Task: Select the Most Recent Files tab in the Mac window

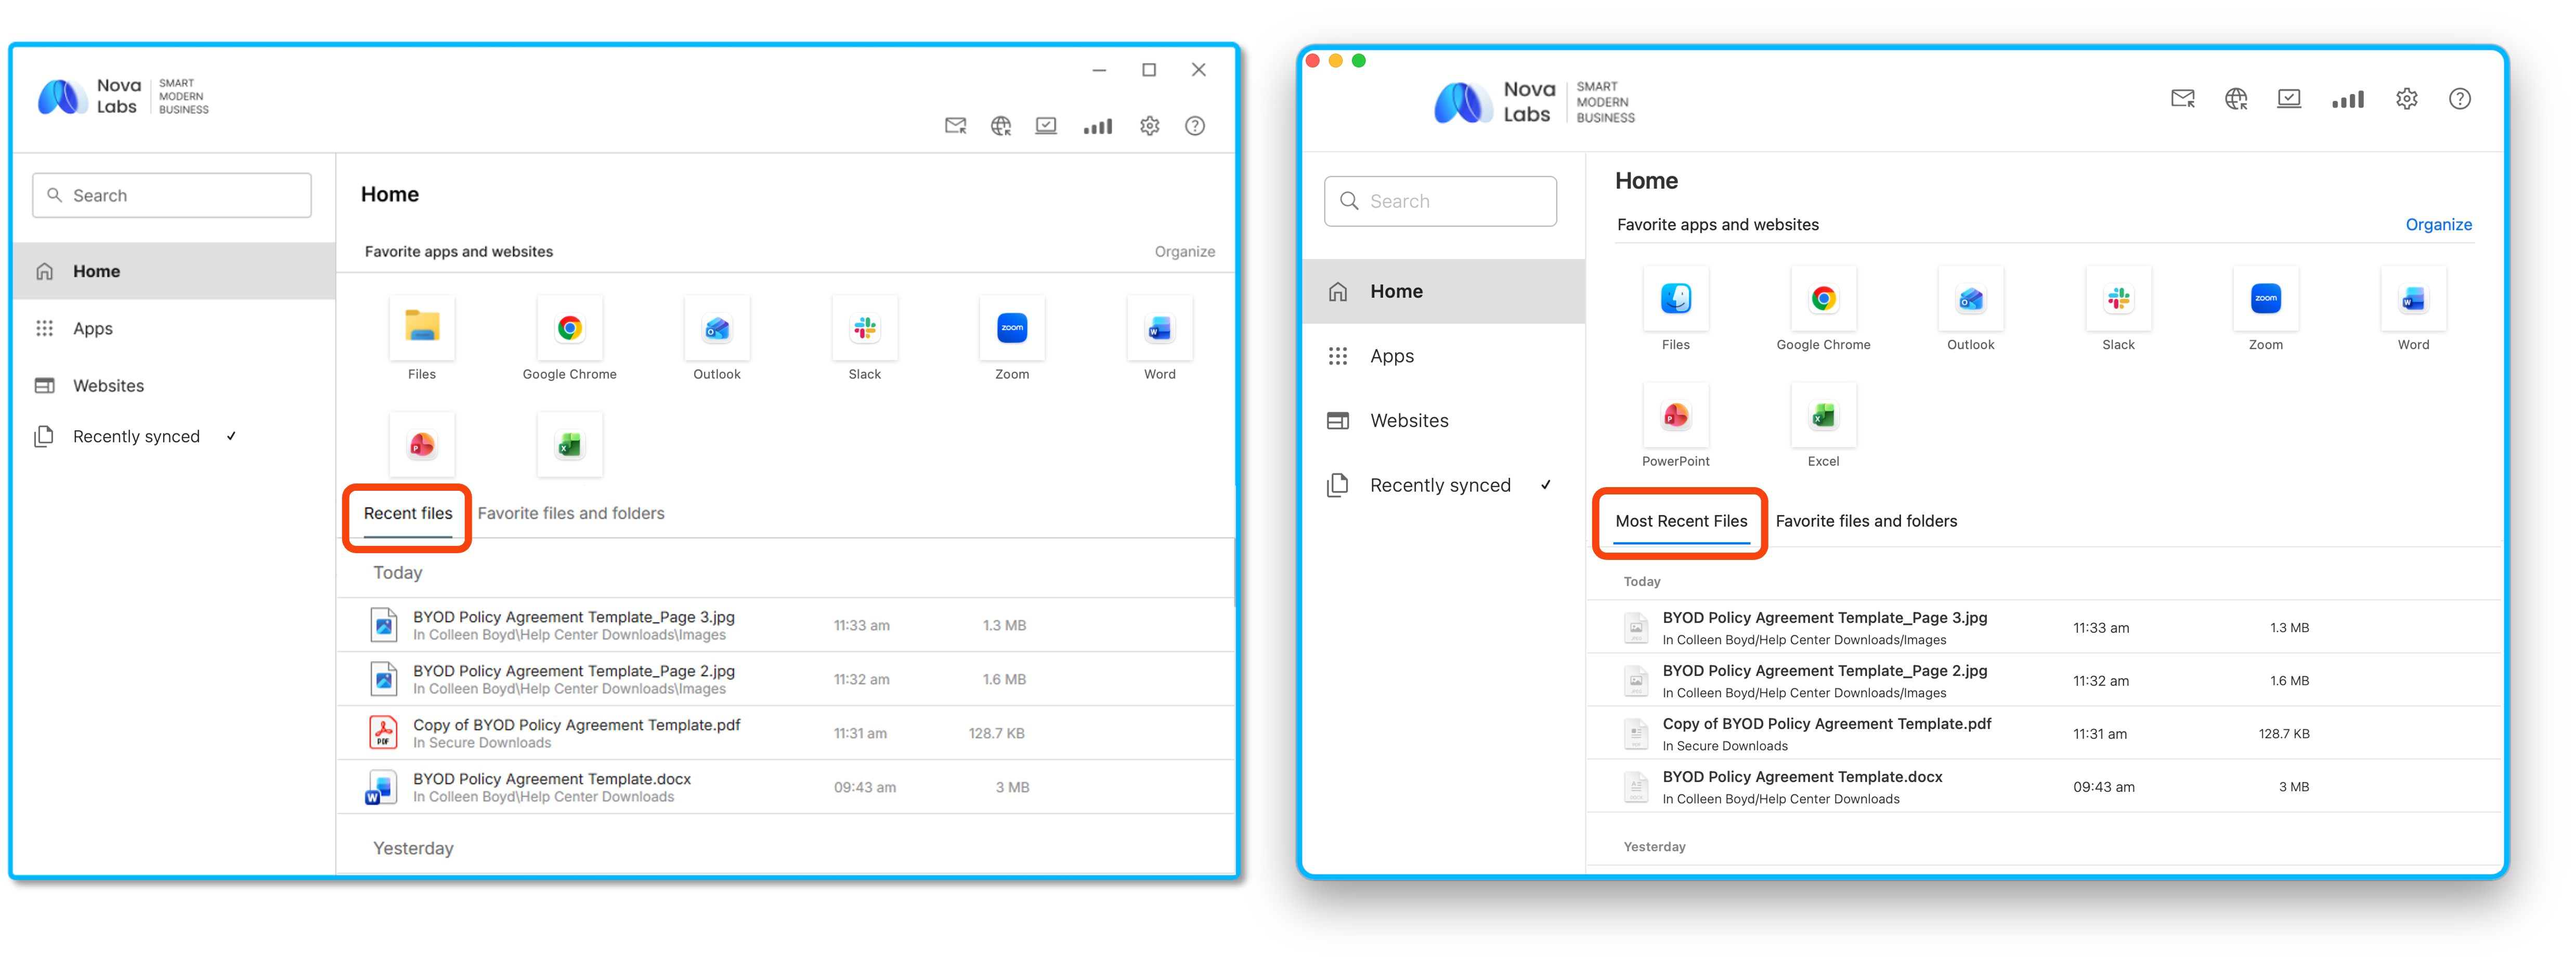Action: click(1682, 522)
